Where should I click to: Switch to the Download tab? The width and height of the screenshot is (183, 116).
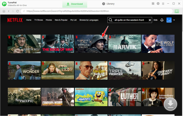coord(75,4)
